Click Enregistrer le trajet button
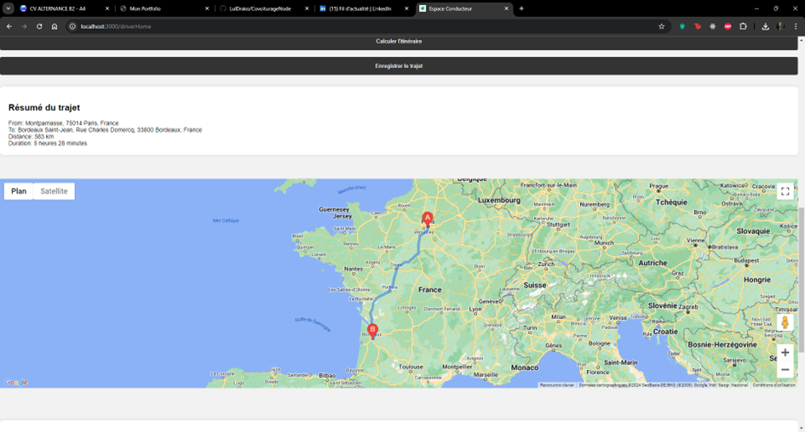 399,66
